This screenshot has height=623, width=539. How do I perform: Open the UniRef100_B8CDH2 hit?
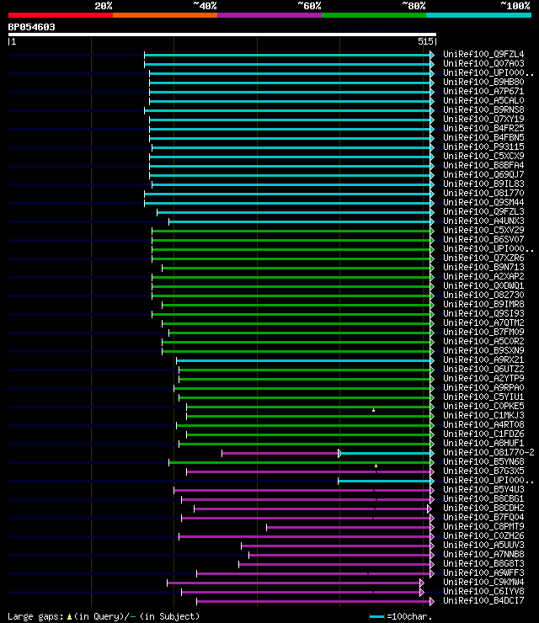(x=483, y=509)
